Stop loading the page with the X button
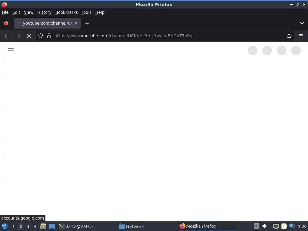 pos(29,36)
